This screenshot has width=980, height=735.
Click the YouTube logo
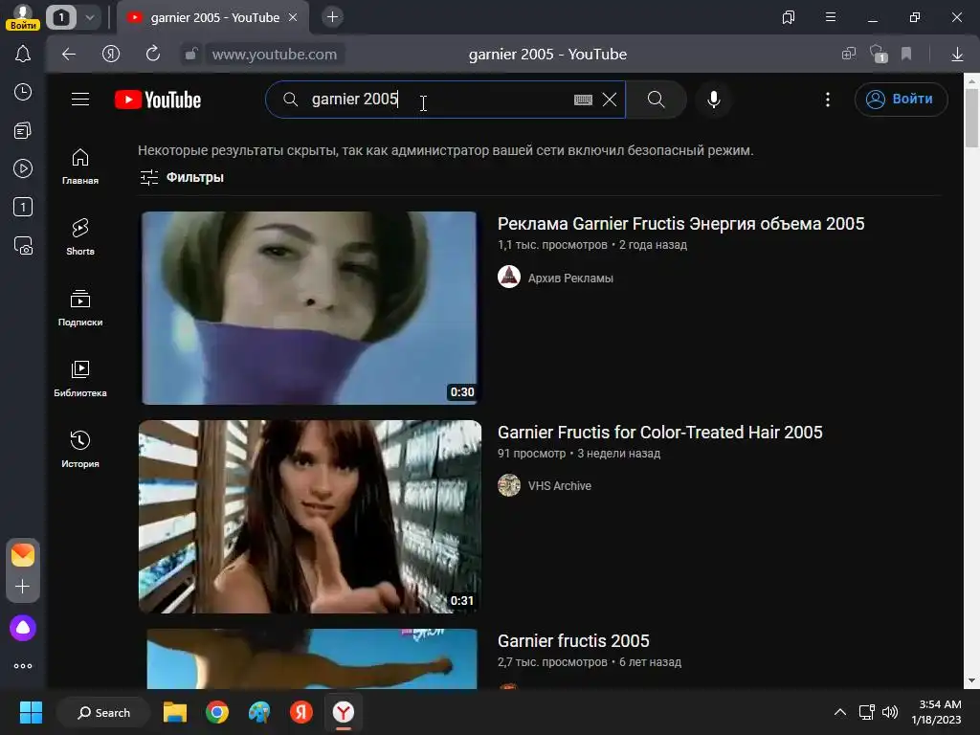(158, 100)
